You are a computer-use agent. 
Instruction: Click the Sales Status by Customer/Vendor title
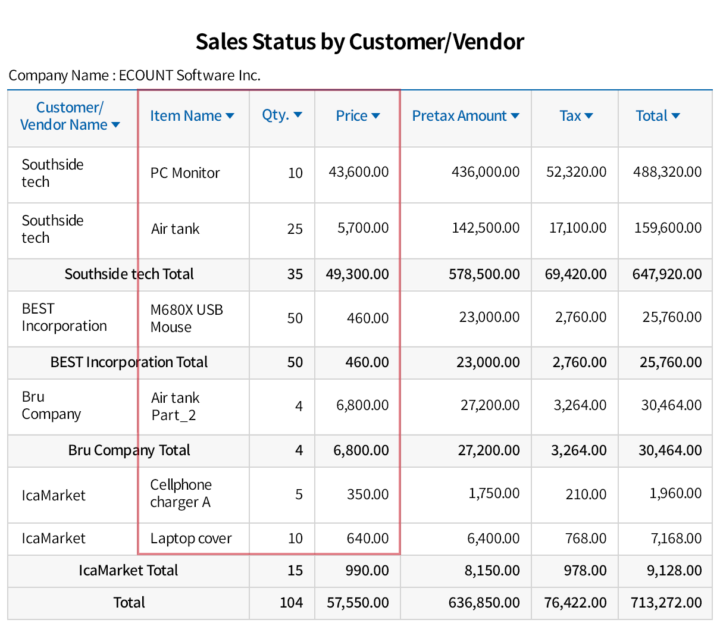tap(359, 42)
